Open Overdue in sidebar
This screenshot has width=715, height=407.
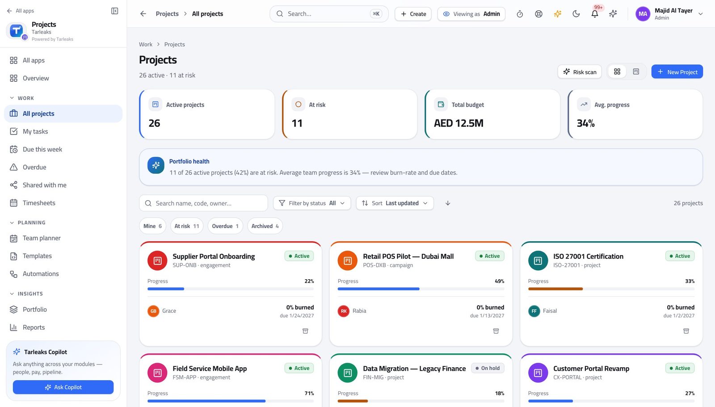click(x=63, y=167)
